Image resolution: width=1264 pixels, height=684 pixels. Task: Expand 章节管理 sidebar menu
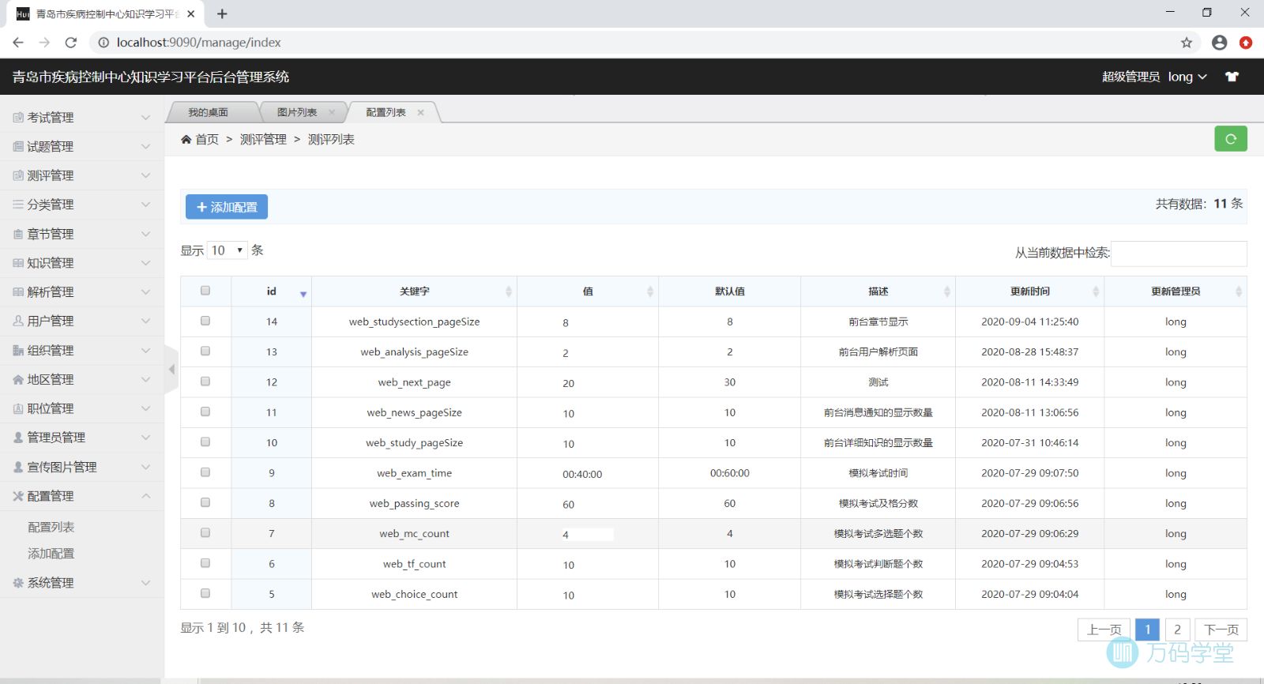click(x=82, y=234)
